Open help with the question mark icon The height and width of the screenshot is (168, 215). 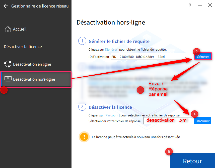tap(190, 5)
